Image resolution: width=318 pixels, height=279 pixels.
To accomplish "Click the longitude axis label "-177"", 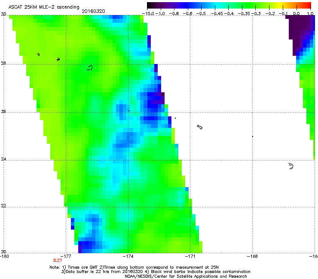I will pyautogui.click(x=66, y=256).
